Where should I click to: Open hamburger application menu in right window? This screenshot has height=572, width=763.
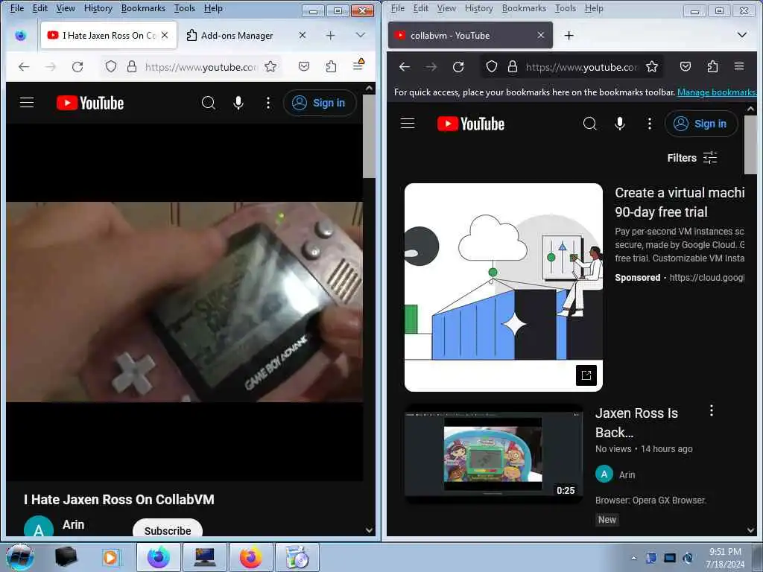pos(739,66)
